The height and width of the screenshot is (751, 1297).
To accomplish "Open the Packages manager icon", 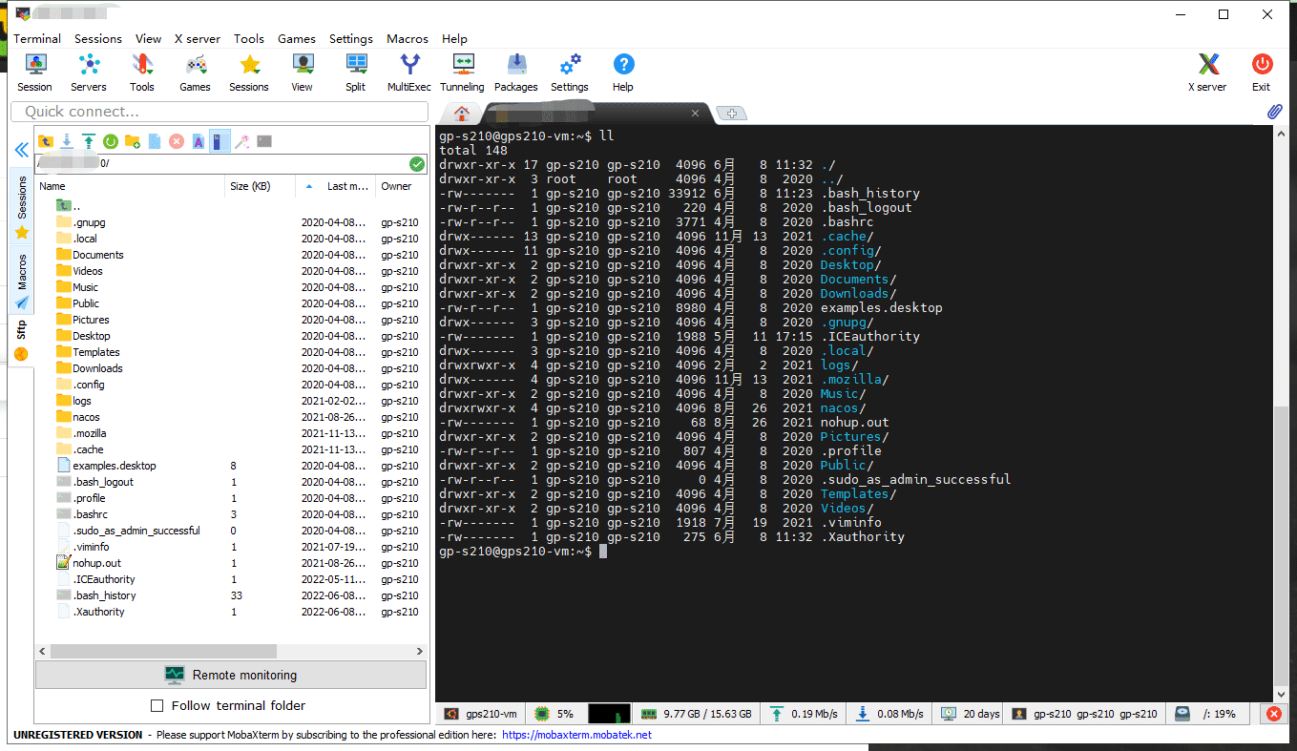I will (515, 72).
